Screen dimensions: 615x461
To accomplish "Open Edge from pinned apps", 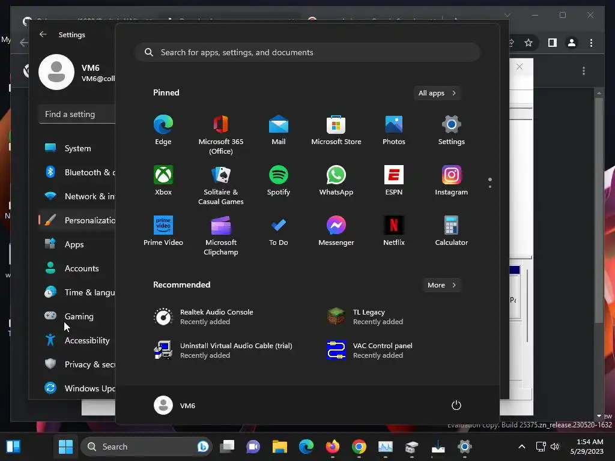I will coord(163,130).
